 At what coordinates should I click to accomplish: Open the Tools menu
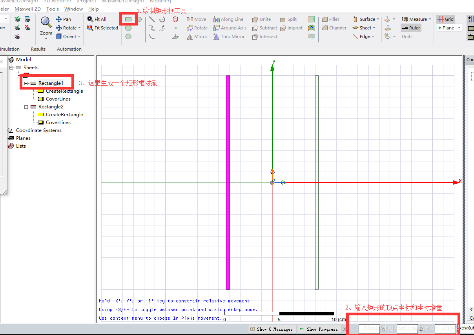coord(52,9)
